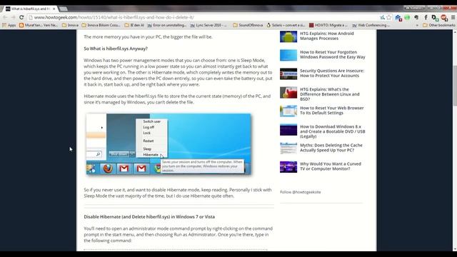Open 'How to Download Windows 8.x' article link
457x257 pixels.
[x=333, y=131]
